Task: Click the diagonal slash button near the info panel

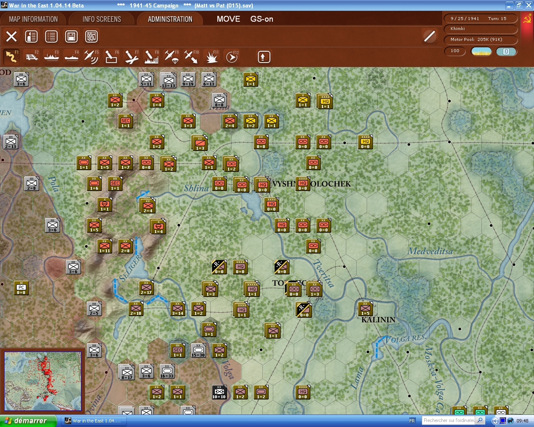Action: point(429,36)
